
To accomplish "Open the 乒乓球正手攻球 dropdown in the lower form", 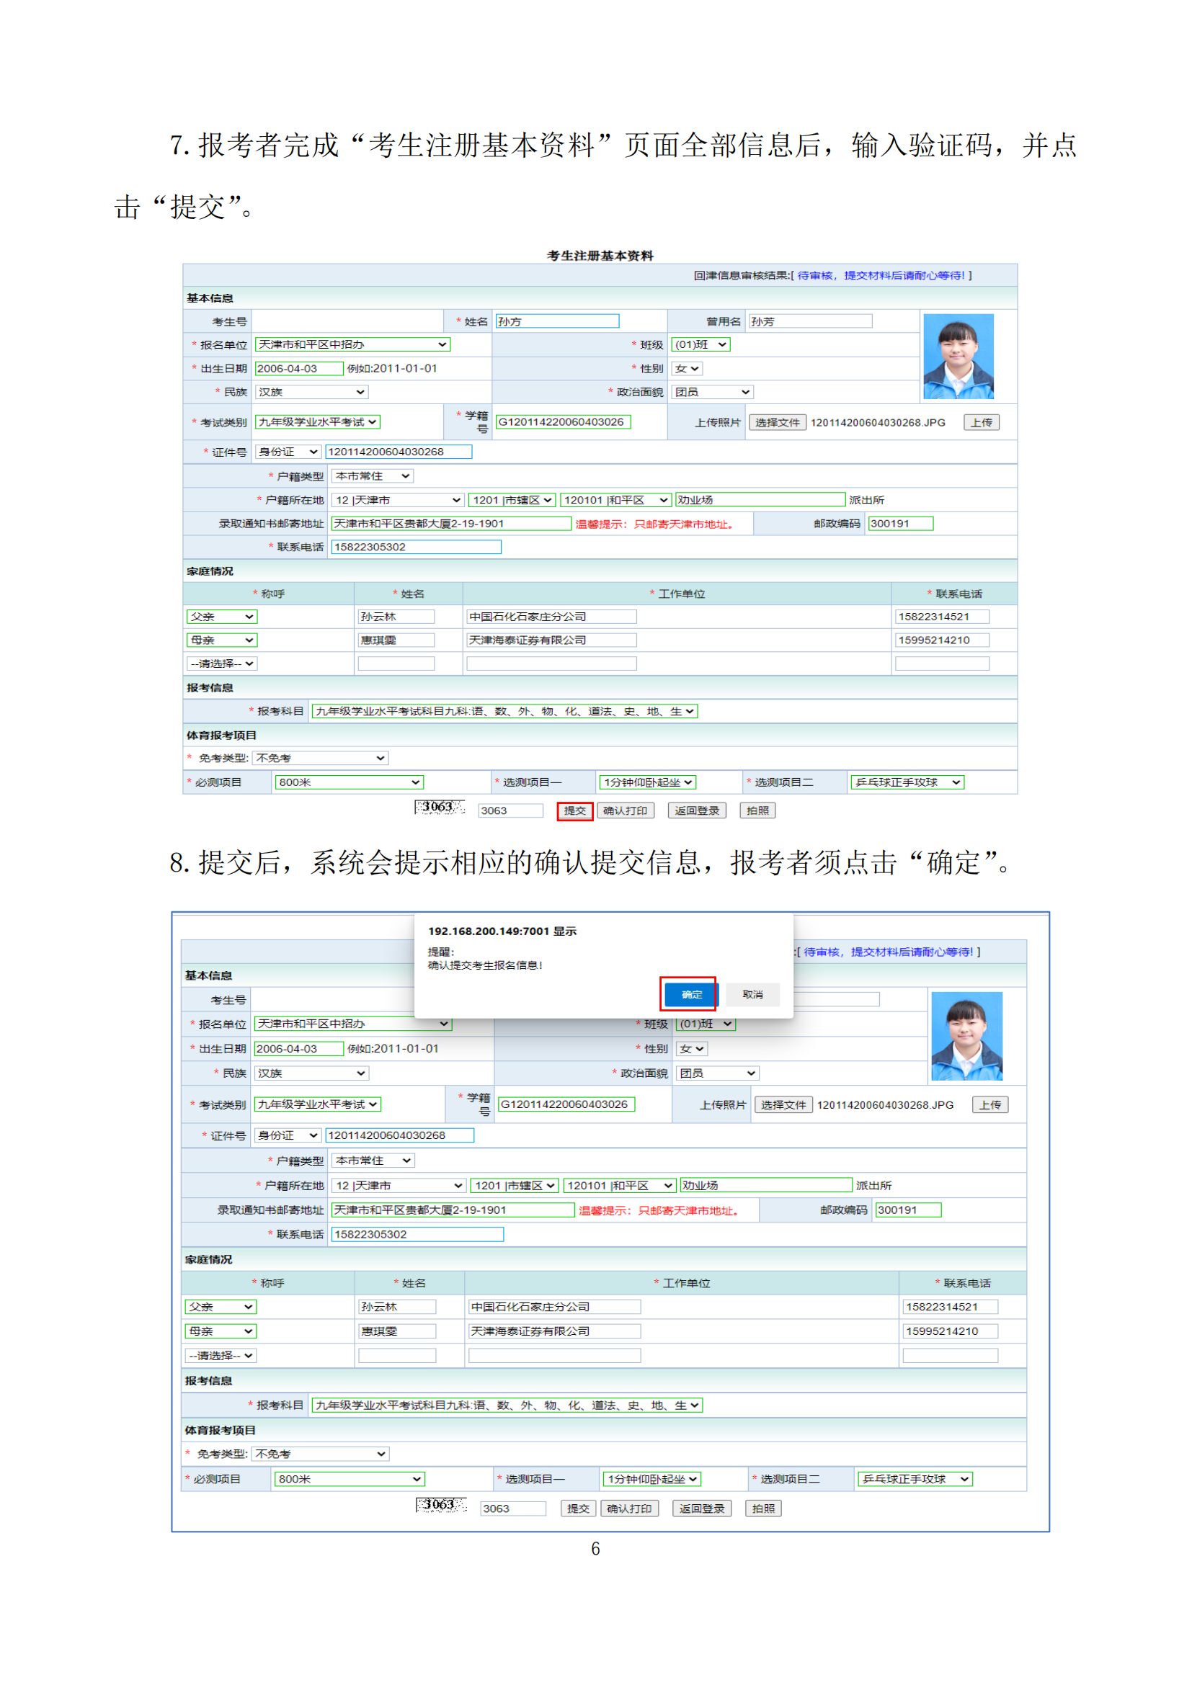I will [915, 1479].
